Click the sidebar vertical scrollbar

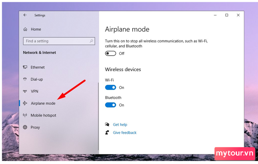pos(98,116)
